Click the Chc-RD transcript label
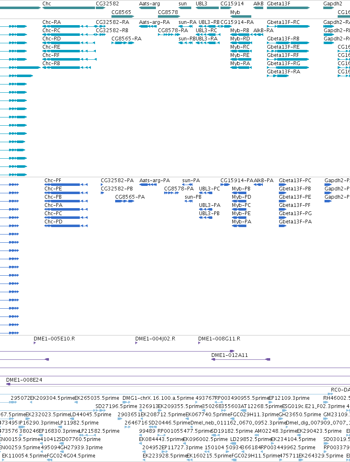Image resolution: width=350 pixels, height=462 pixels. click(51, 39)
